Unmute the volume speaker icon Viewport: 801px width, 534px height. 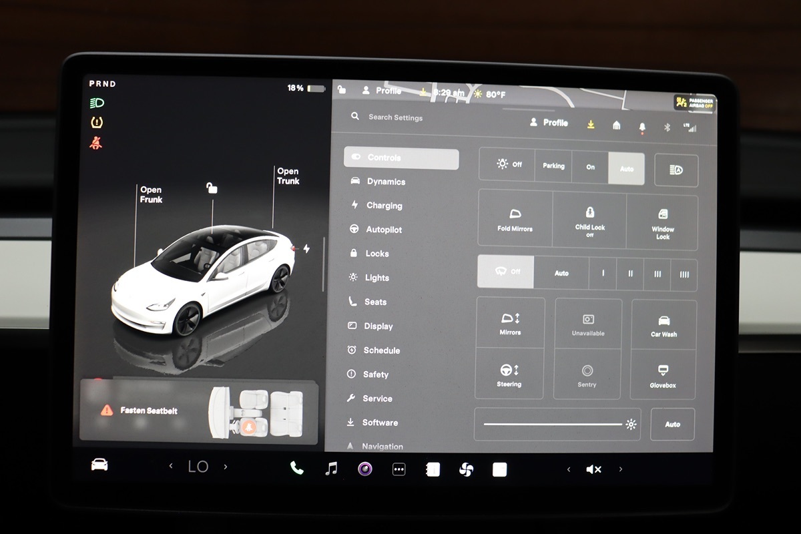point(593,469)
